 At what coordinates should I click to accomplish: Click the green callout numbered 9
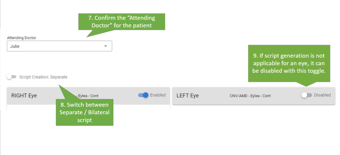click(x=289, y=63)
